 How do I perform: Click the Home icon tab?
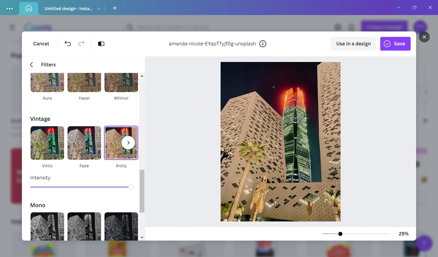click(x=29, y=8)
